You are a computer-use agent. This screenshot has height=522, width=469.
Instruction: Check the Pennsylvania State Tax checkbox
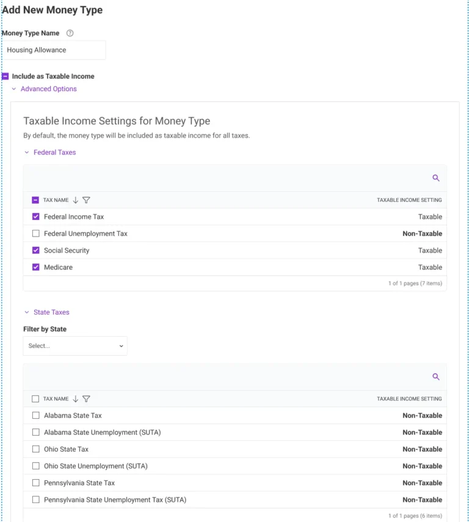(35, 482)
